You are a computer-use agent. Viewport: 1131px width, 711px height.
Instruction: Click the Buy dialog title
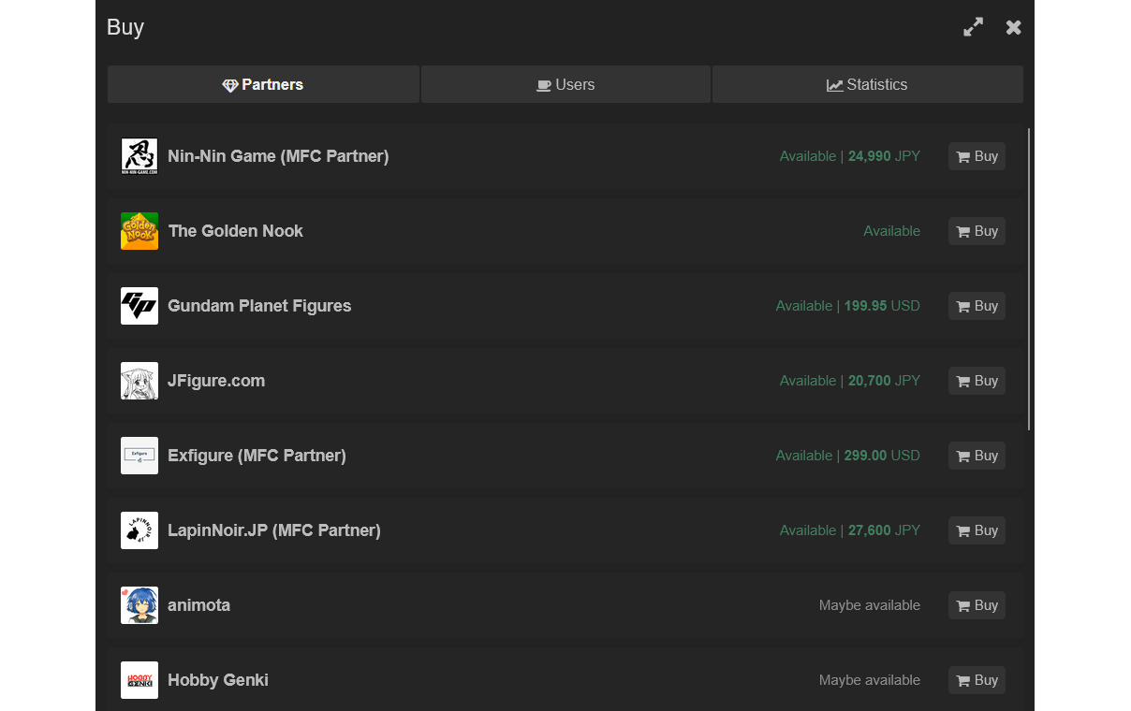(x=125, y=27)
